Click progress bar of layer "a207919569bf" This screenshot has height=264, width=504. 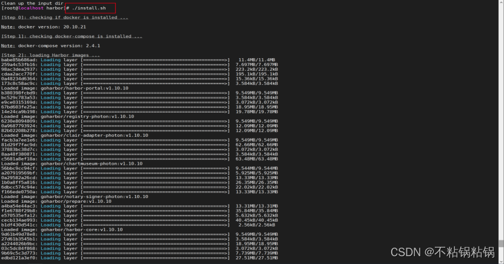coord(155,173)
